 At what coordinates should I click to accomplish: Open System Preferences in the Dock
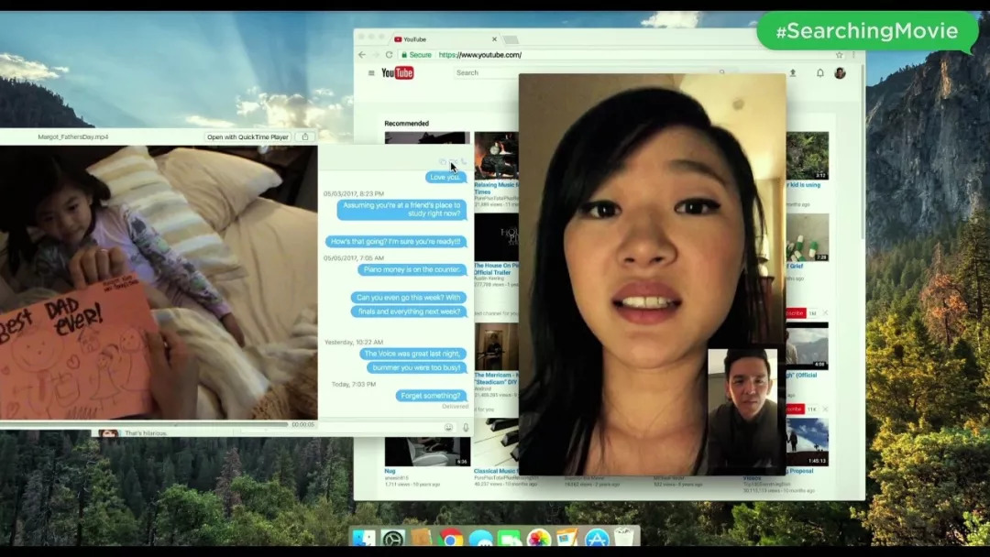click(x=392, y=539)
